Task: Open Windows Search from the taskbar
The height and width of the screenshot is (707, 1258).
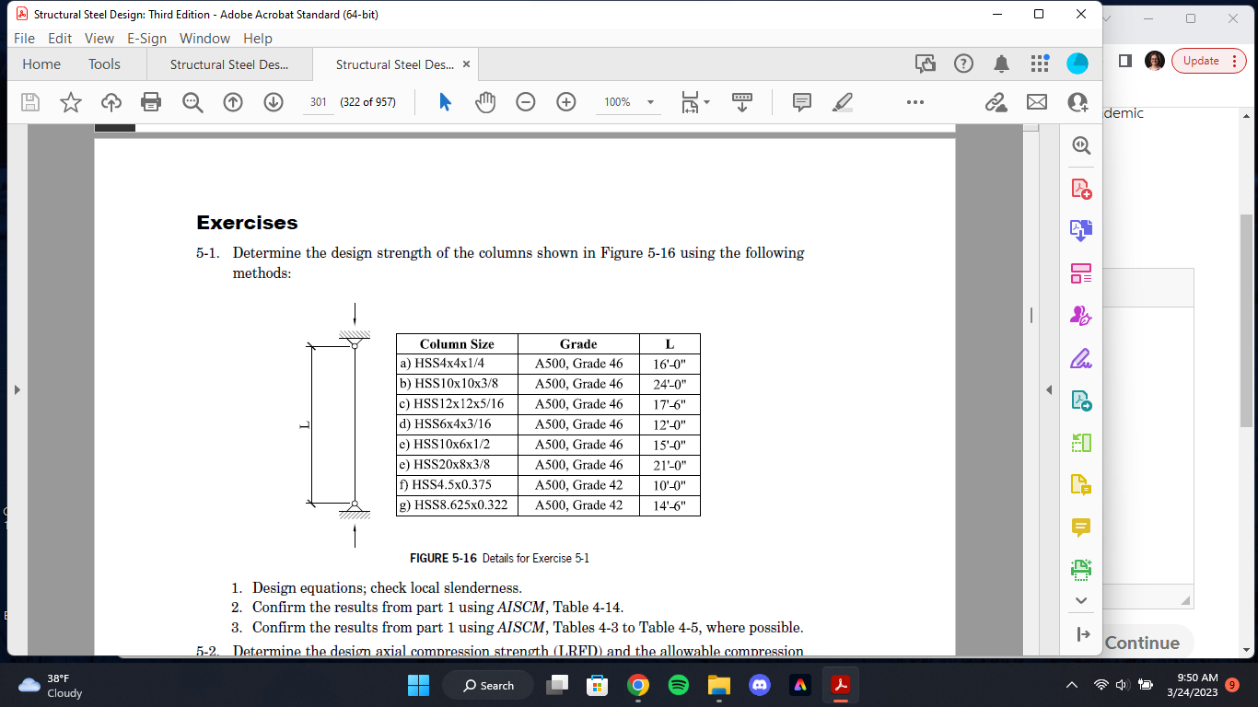Action: 487,685
